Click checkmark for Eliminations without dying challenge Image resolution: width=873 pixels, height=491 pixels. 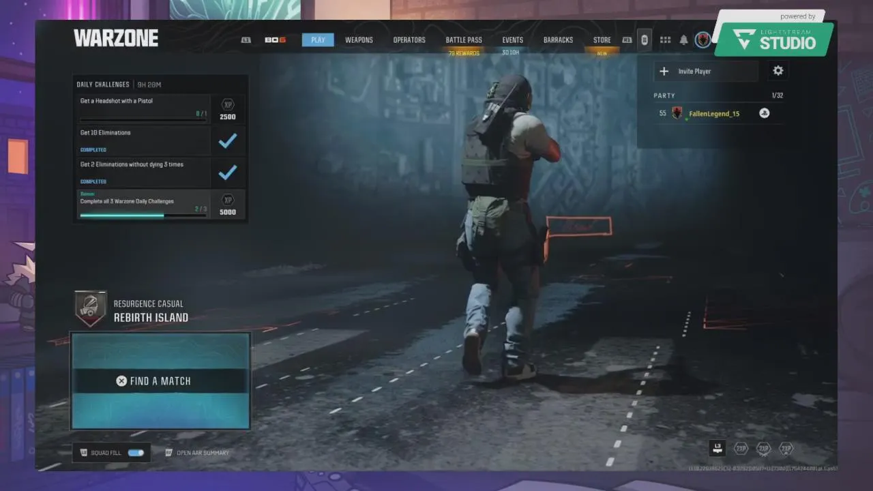tap(228, 173)
